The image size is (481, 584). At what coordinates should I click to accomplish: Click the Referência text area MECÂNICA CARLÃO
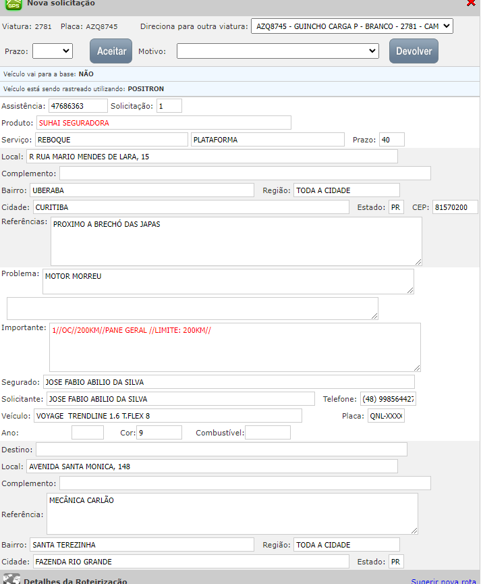point(232,514)
